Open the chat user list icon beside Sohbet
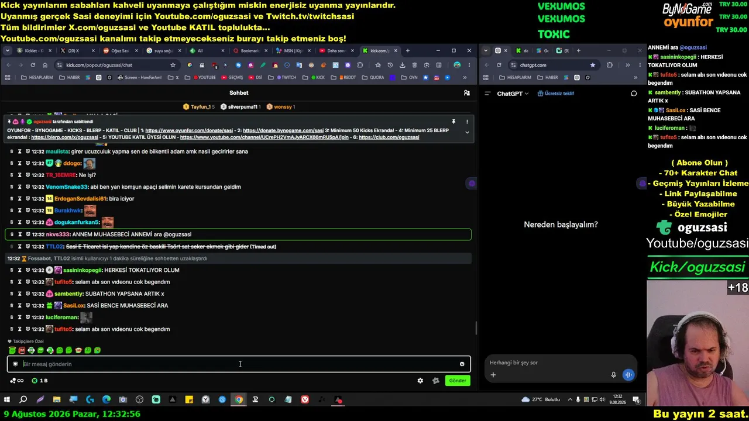Image resolution: width=749 pixels, height=421 pixels. [x=466, y=93]
